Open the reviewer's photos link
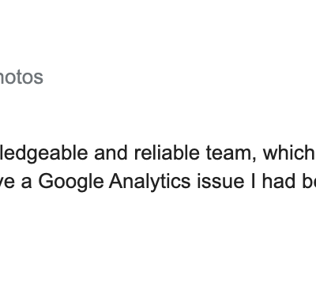This screenshot has width=316, height=305. pos(21,77)
